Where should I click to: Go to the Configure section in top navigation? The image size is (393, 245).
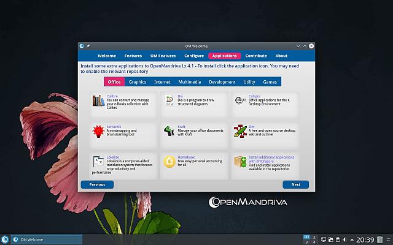coord(194,56)
